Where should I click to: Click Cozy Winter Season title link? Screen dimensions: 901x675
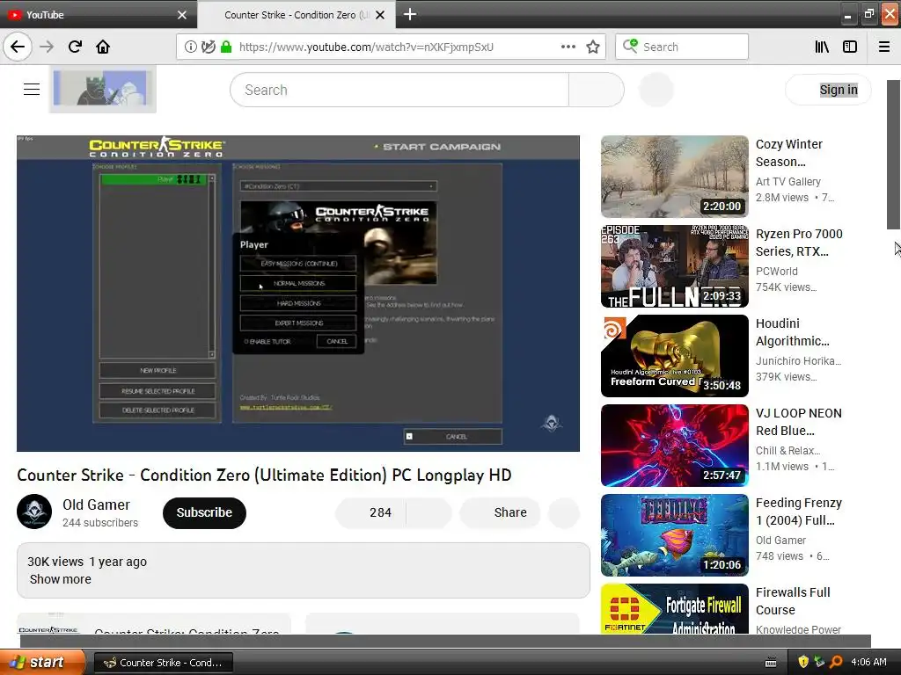tap(789, 153)
